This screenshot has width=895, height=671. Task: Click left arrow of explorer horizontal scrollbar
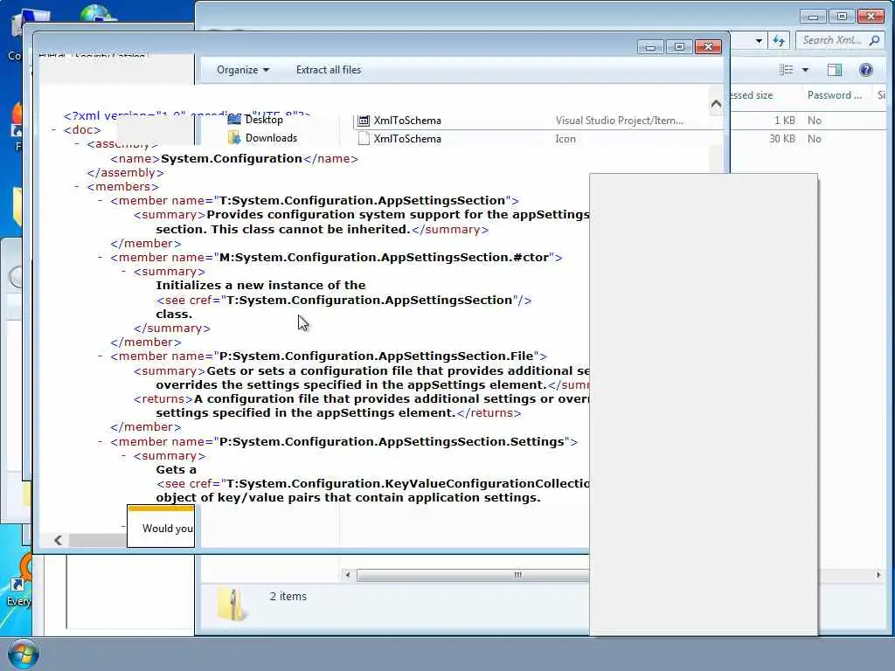pyautogui.click(x=348, y=575)
